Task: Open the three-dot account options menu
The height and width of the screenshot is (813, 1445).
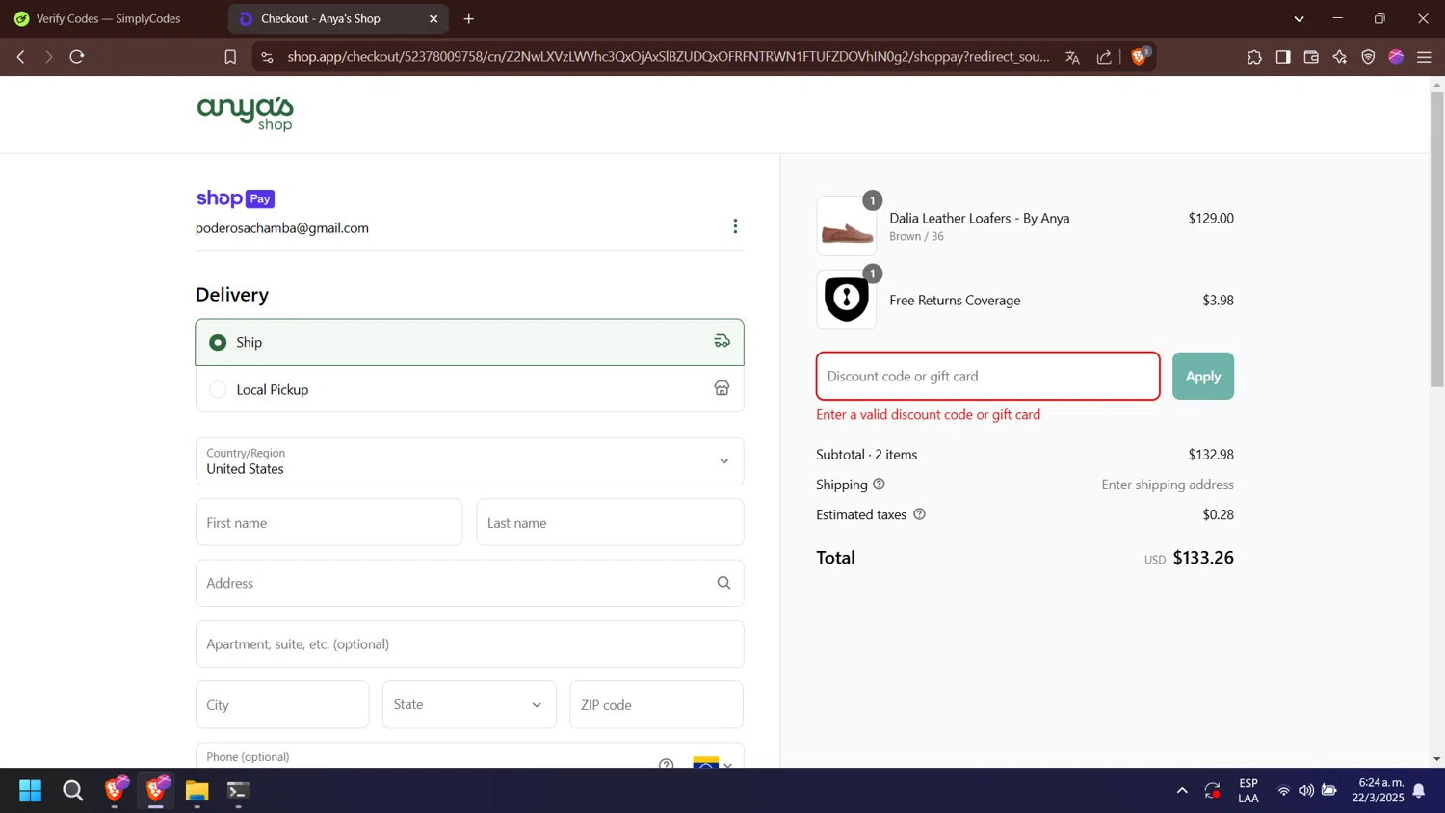Action: tap(735, 226)
